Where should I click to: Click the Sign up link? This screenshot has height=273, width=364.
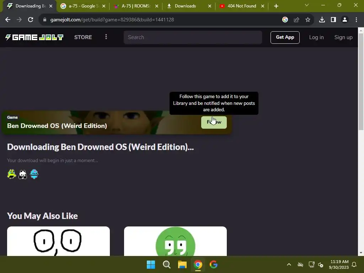343,37
